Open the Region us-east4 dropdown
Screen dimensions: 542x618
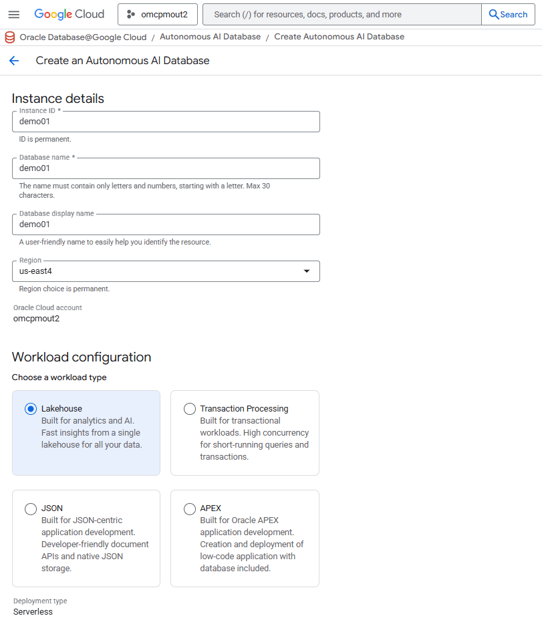pos(166,271)
